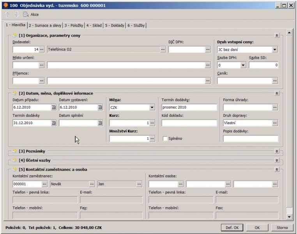Open lookup next to surname Novák
297x234 pixels.
click(92, 184)
